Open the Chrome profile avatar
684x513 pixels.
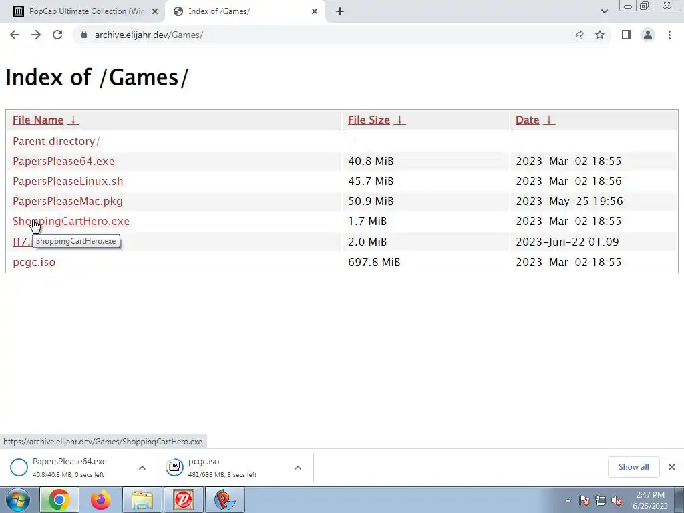648,35
